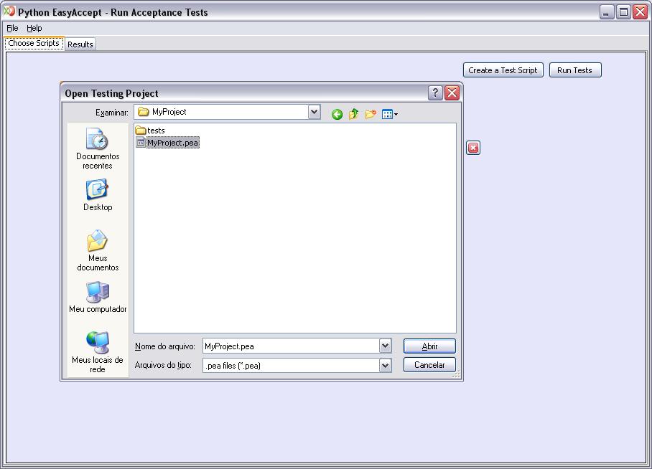652x469 pixels.
Task: Create a new folder icon
Action: (x=371, y=114)
